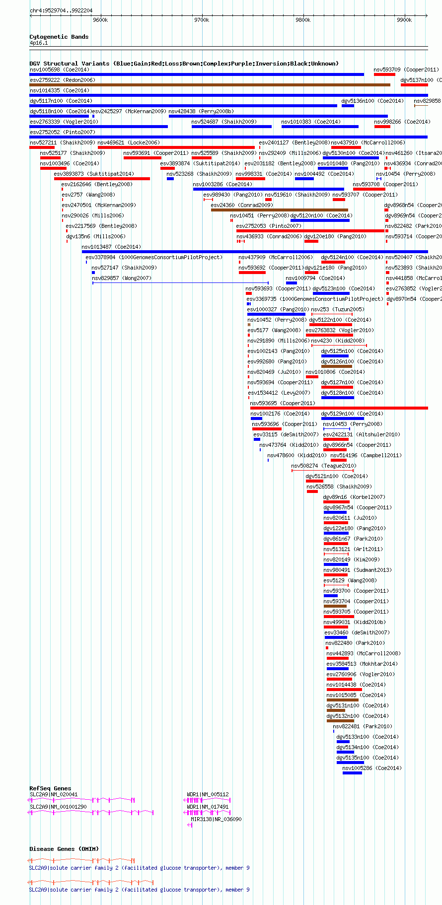Image resolution: width=442 pixels, height=905 pixels.
Task: Click esv2763339 (Vogler2010) label
Action: (64, 122)
